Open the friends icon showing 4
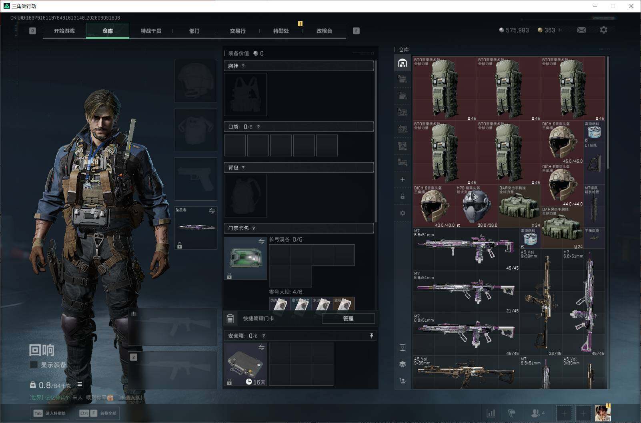 [x=537, y=413]
